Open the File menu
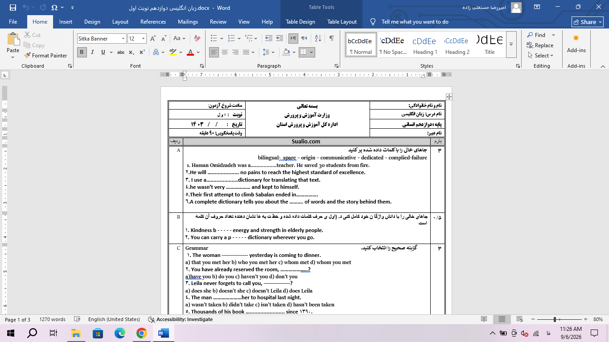Image resolution: width=609 pixels, height=342 pixels. coord(13,22)
